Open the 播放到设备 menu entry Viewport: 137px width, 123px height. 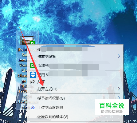pos(75,56)
